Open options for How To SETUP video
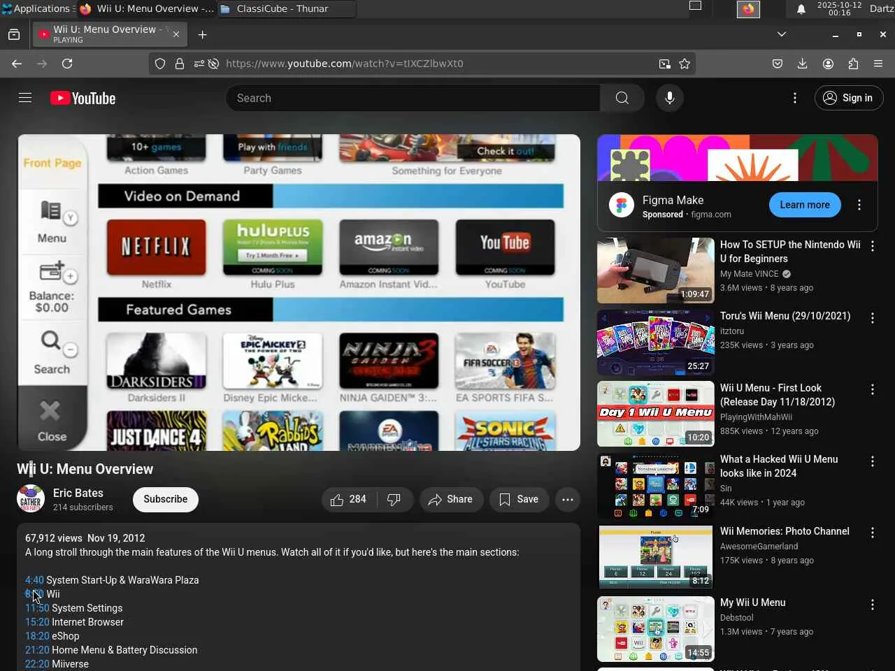This screenshot has height=671, width=895. tap(873, 246)
